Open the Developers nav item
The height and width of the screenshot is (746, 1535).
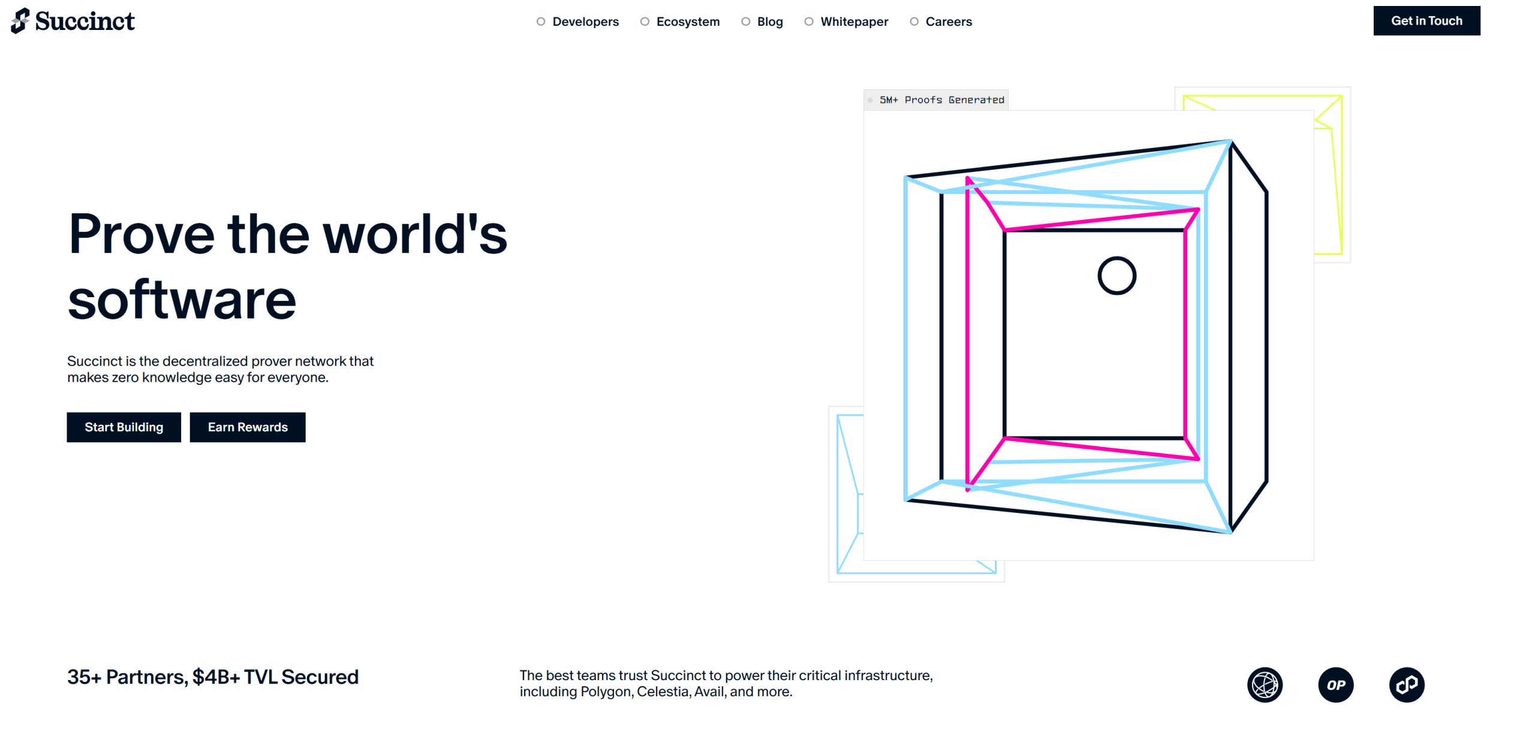point(577,22)
